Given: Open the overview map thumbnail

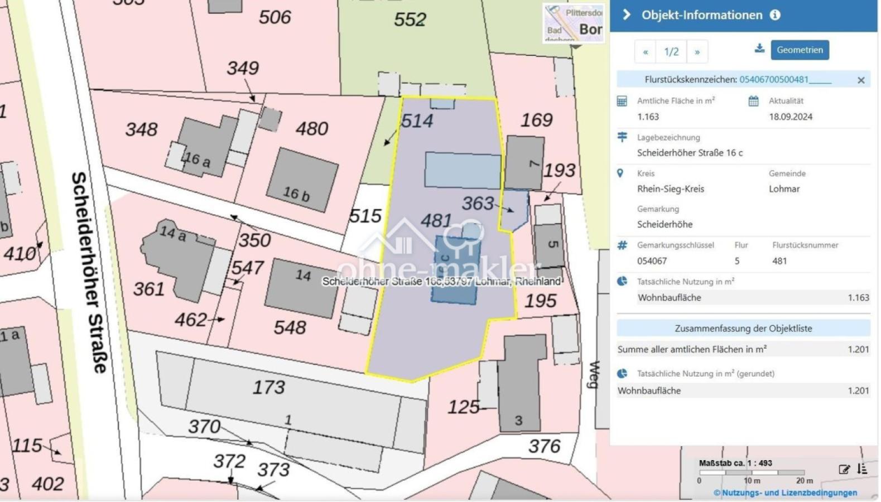Looking at the screenshot, I should point(574,22).
